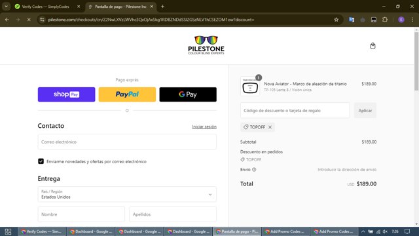Pay with PayPal
Viewport: 419px width, 236px height.
(127, 94)
